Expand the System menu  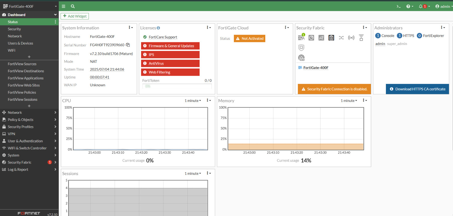29,155
